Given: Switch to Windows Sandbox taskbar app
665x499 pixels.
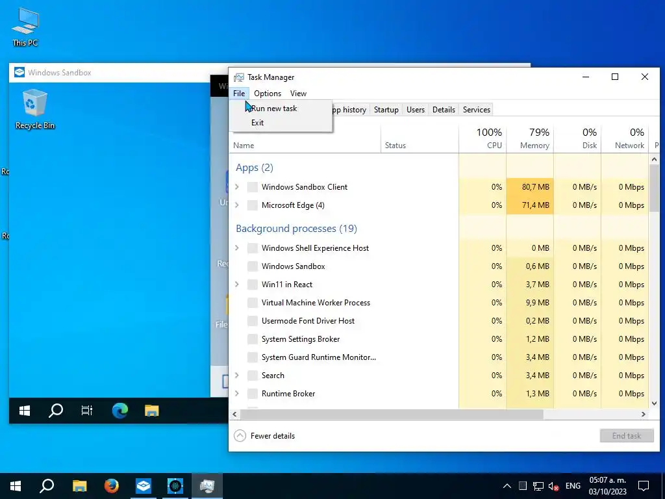Looking at the screenshot, I should [x=144, y=486].
